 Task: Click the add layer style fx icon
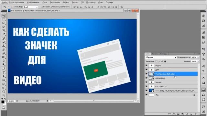[x=174, y=114]
